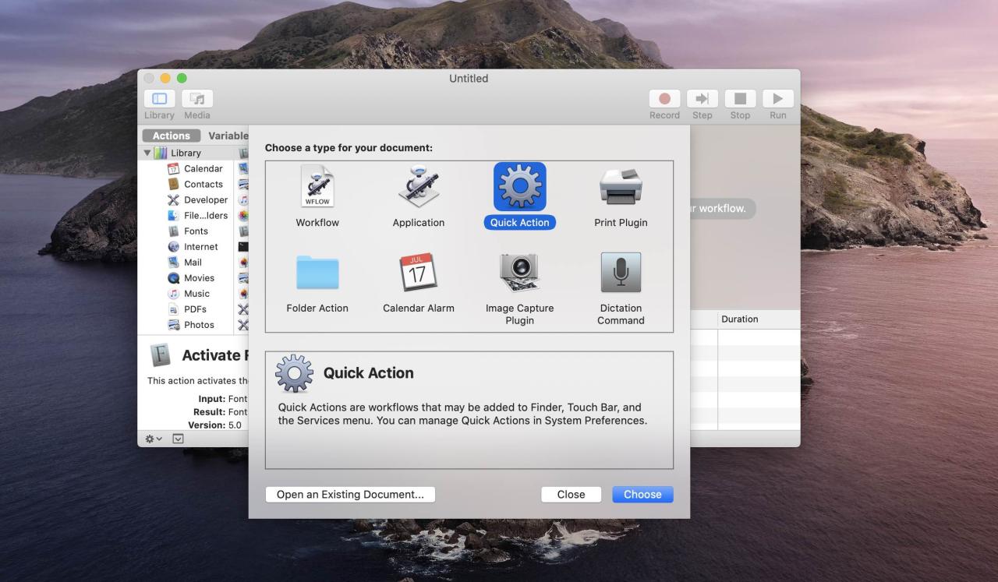Toggle the description pane hide button

[x=178, y=439]
